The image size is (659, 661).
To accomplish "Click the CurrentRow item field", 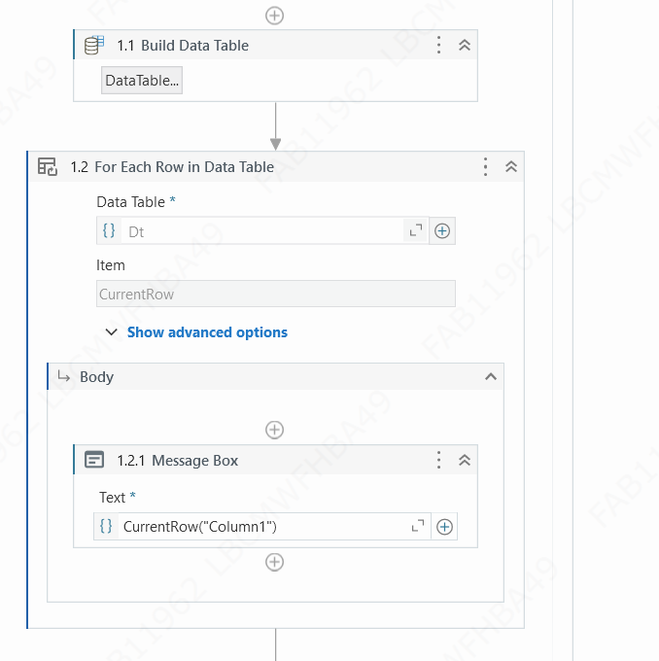I will [276, 294].
